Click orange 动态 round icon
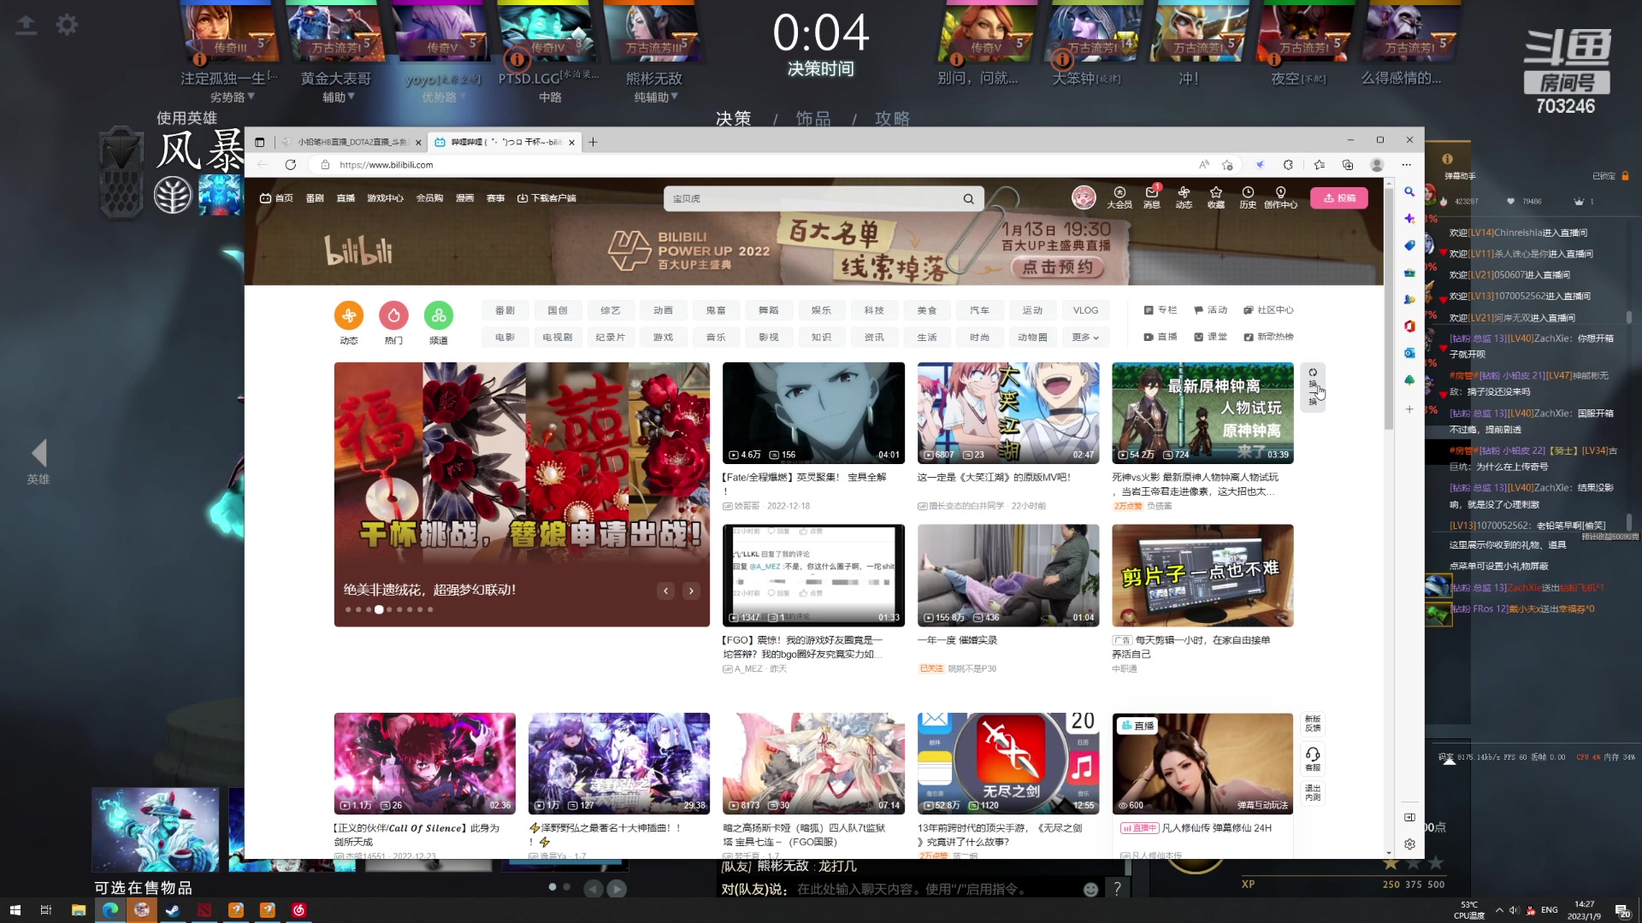The width and height of the screenshot is (1642, 923). 349,316
